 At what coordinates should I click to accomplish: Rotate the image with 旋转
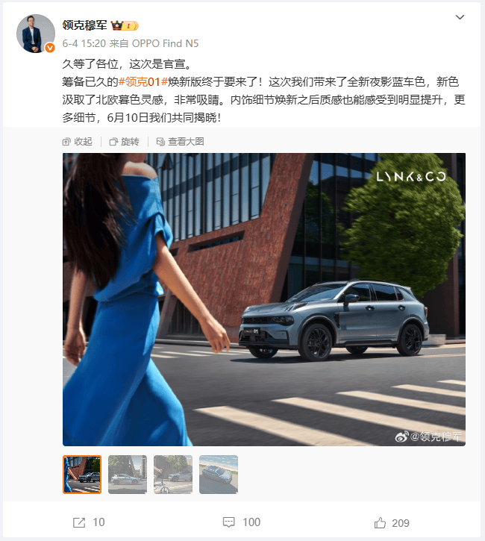(x=124, y=142)
